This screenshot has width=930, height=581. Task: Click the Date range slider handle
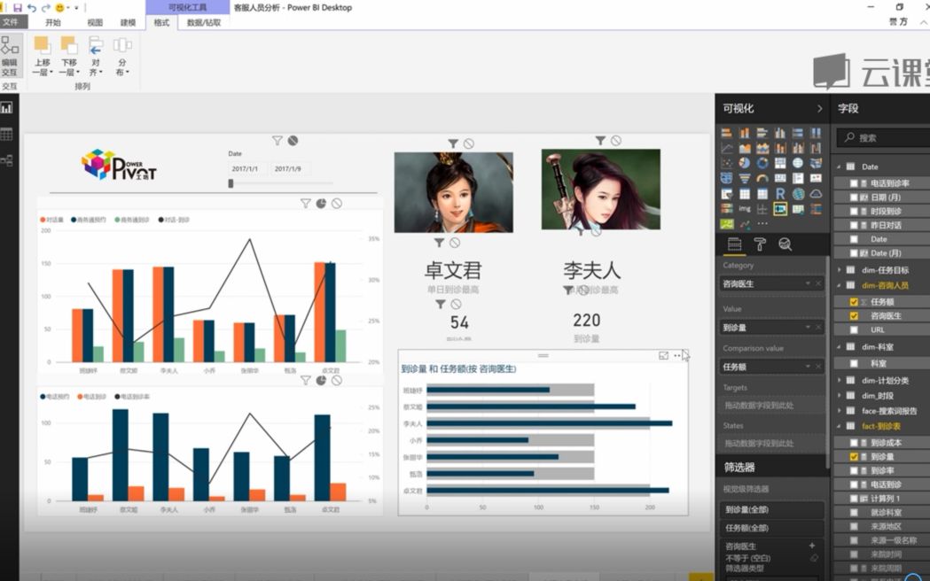(x=232, y=181)
